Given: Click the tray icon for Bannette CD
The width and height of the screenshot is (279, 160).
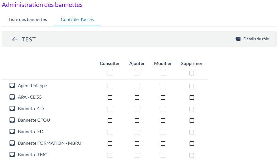Looking at the screenshot, I should [x=12, y=108].
